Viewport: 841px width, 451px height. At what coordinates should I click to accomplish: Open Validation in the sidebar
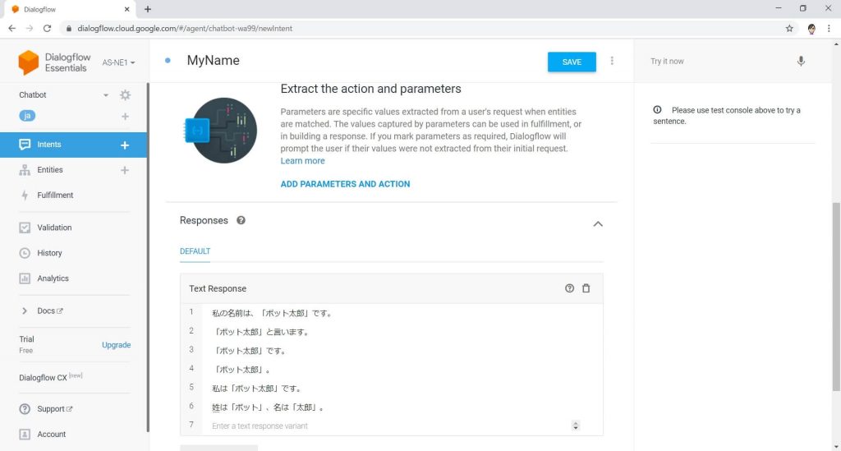(54, 228)
